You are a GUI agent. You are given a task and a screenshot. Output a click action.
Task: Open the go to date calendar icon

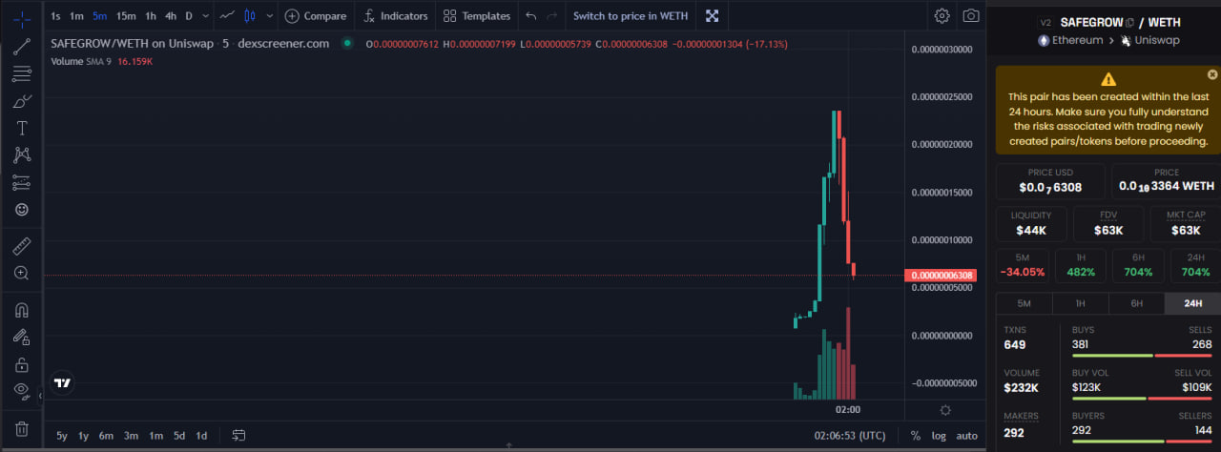(x=238, y=436)
